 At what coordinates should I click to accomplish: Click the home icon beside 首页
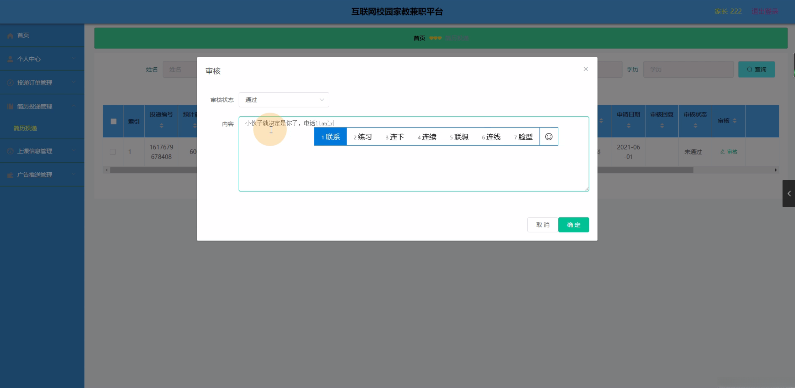click(10, 36)
